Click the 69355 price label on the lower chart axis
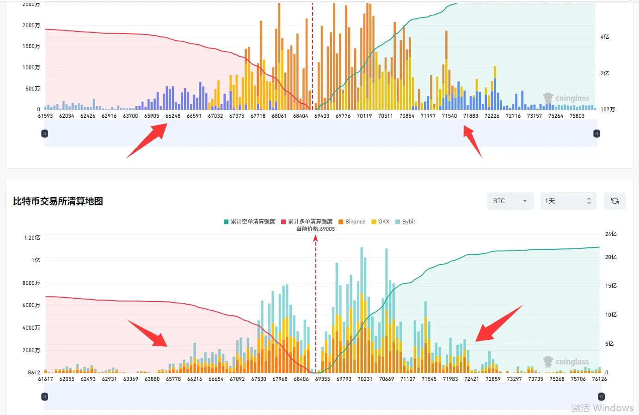The image size is (639, 415). coord(323,379)
